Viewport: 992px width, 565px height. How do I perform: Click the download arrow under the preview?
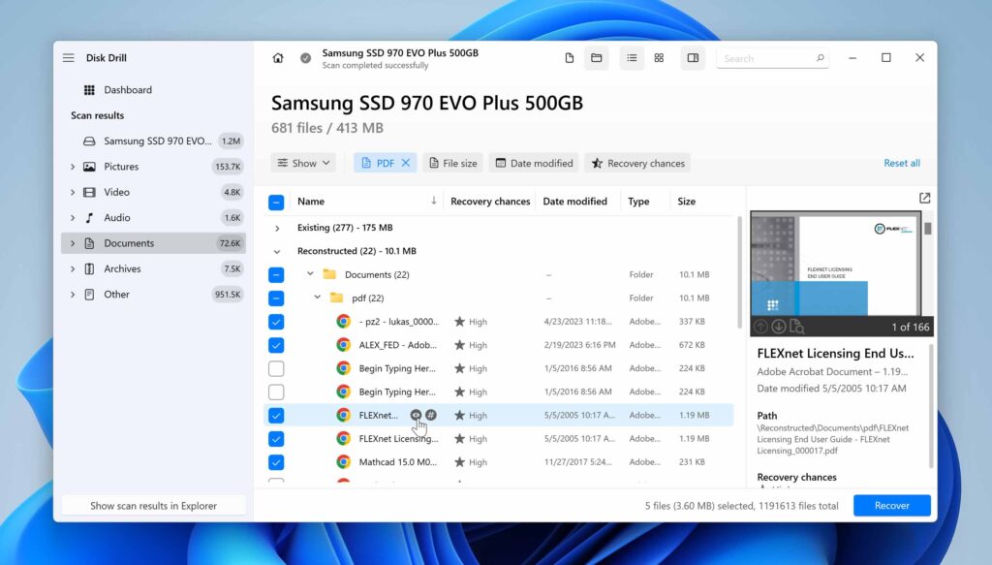tap(780, 329)
